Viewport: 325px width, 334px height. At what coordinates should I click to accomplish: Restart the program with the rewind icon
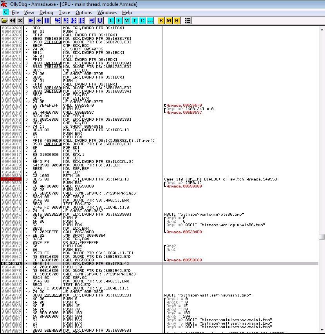tap(13, 21)
